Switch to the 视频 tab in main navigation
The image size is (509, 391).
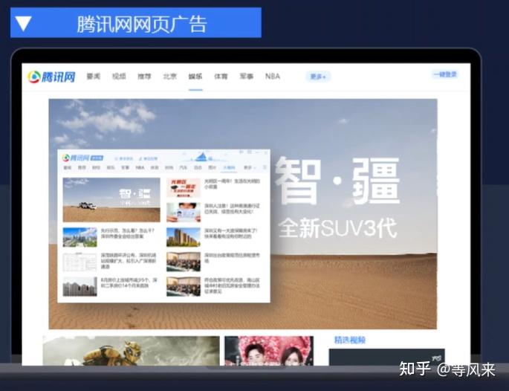(119, 77)
